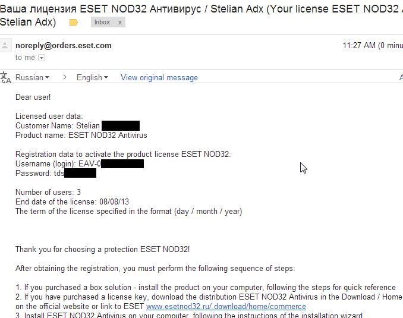Click the "Dear user!" greeting line
403x318 pixels.
(33, 97)
